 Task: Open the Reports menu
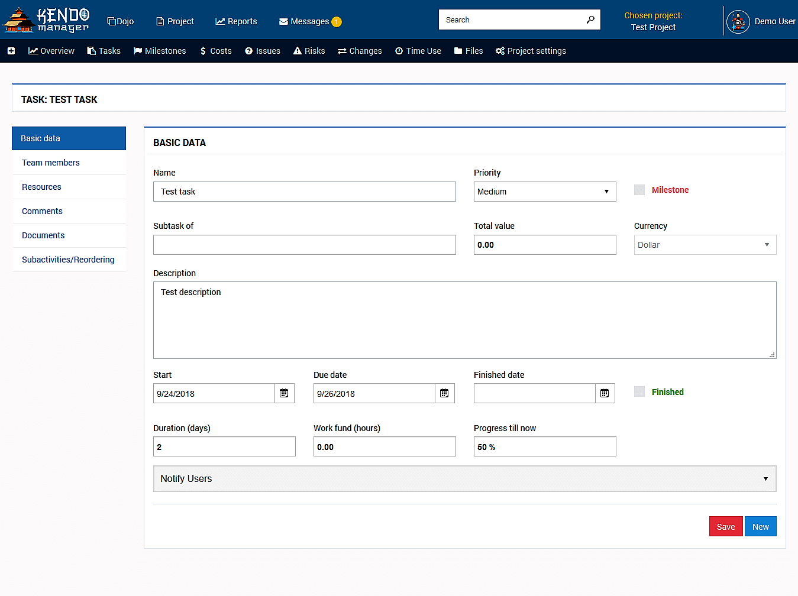coord(236,21)
